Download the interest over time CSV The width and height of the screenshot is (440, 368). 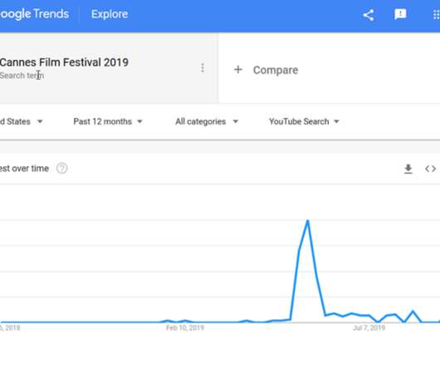click(x=408, y=169)
